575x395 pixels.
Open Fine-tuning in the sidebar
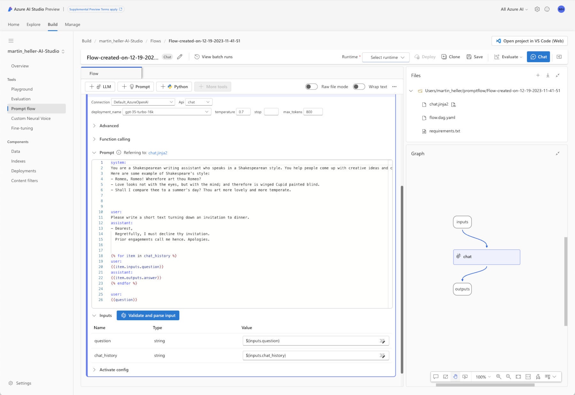[22, 128]
